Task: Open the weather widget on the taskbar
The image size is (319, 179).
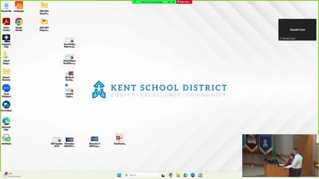Action: tap(12, 175)
